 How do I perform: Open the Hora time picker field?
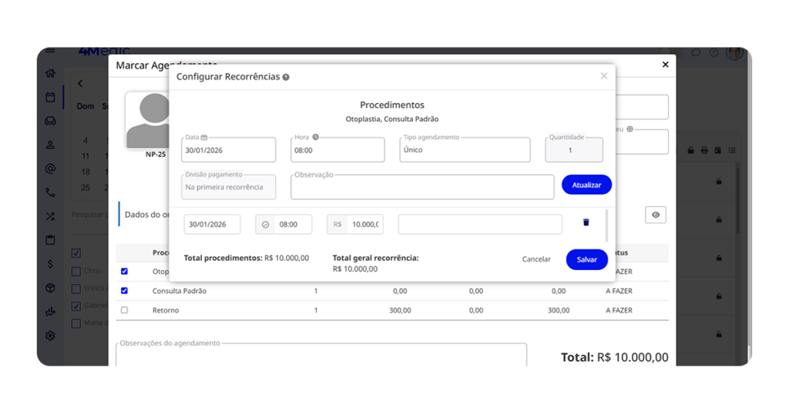tap(337, 150)
